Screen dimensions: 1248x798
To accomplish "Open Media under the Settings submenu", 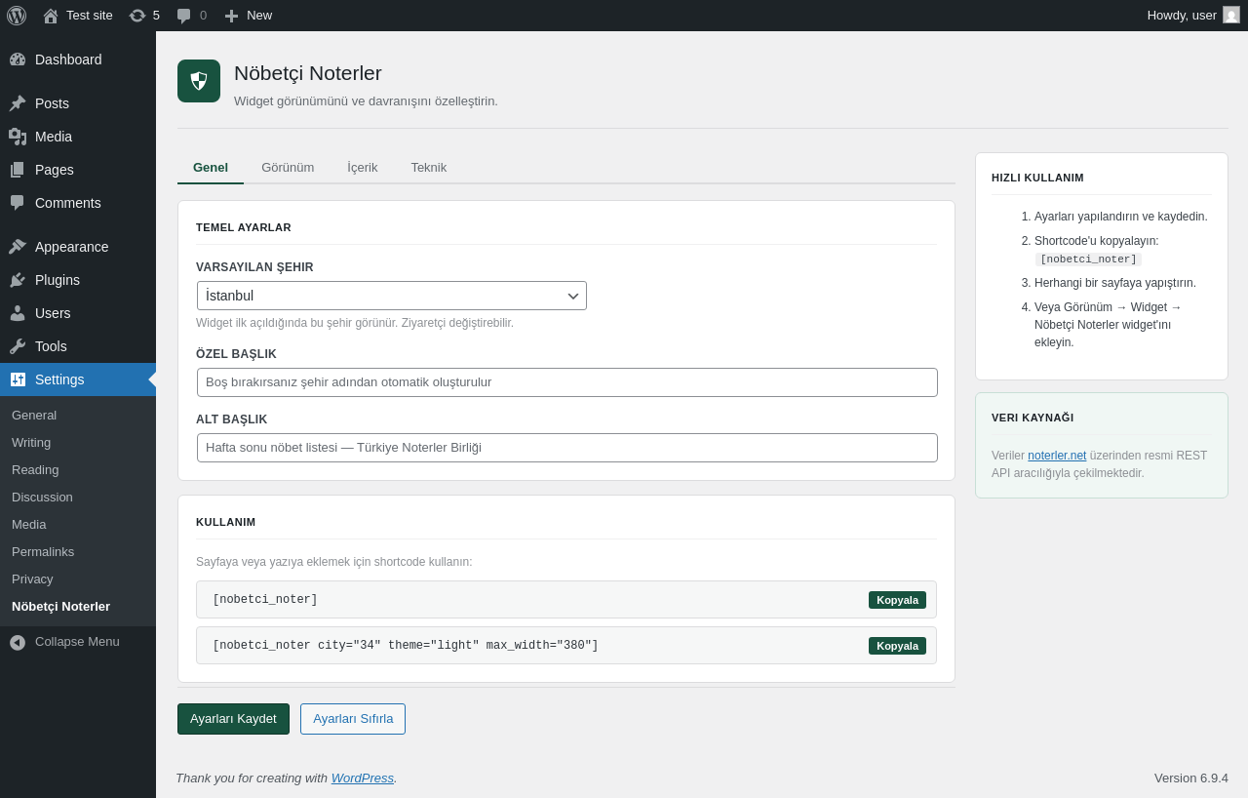I will 29,524.
